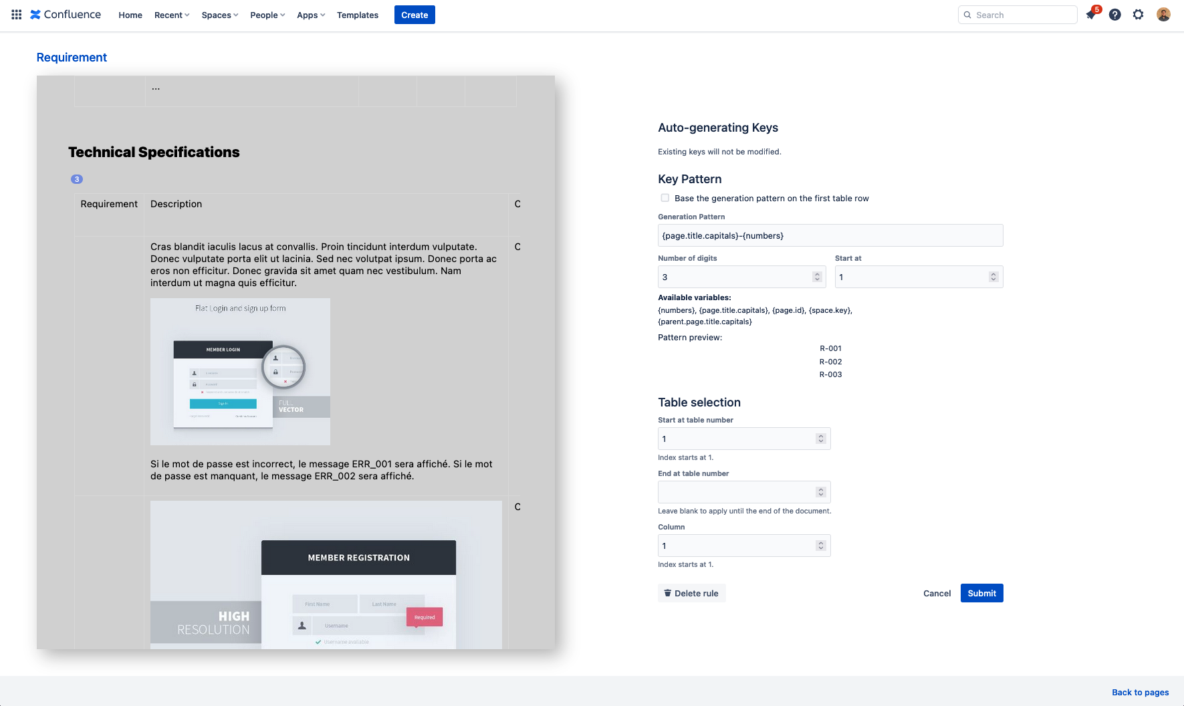Open the app switcher grid icon
Screen dimensions: 1184x706
(17, 15)
